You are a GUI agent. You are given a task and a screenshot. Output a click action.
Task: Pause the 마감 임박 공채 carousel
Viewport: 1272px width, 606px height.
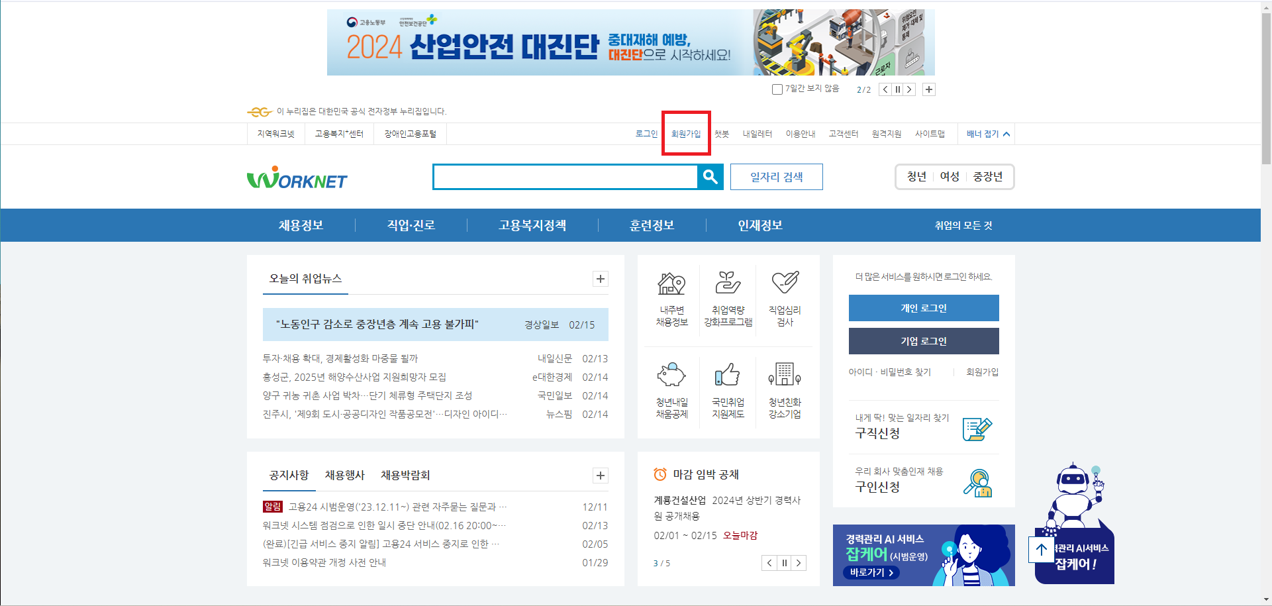click(784, 563)
